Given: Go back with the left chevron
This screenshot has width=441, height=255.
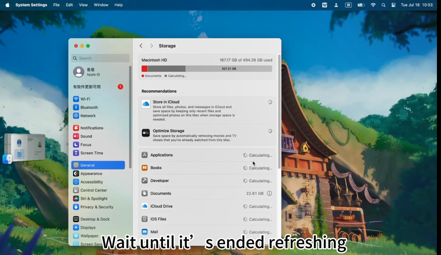Looking at the screenshot, I should tap(141, 46).
